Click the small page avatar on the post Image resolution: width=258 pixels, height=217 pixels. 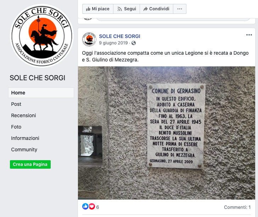click(89, 39)
